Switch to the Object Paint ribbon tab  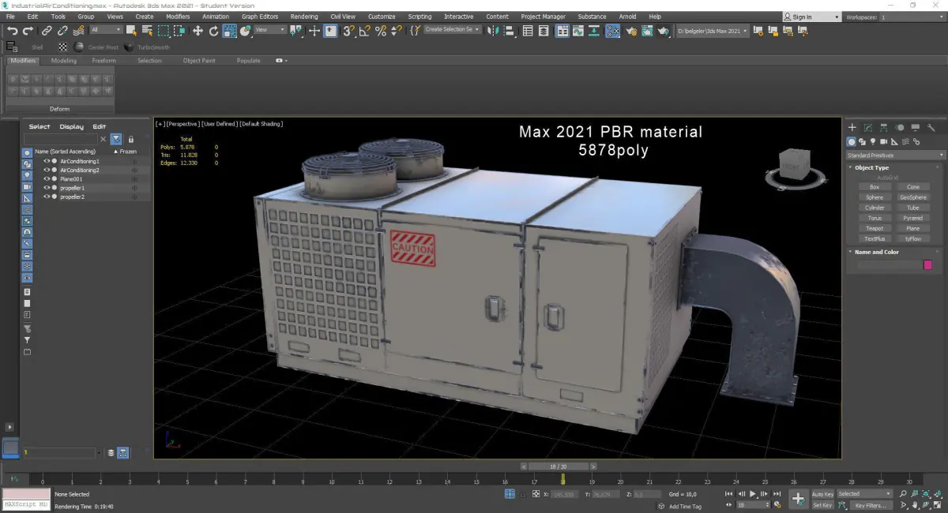[199, 61]
